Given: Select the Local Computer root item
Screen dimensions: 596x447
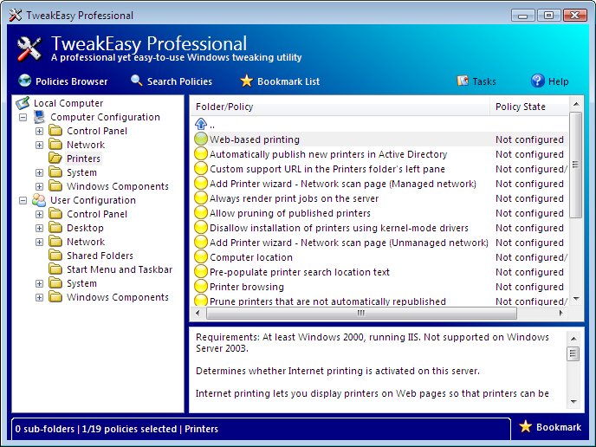Looking at the screenshot, I should coord(68,103).
